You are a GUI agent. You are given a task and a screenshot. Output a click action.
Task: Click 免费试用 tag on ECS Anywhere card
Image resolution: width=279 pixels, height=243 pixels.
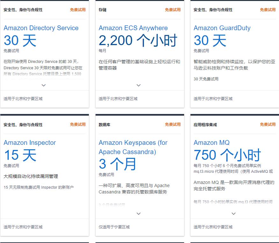pos(173,10)
